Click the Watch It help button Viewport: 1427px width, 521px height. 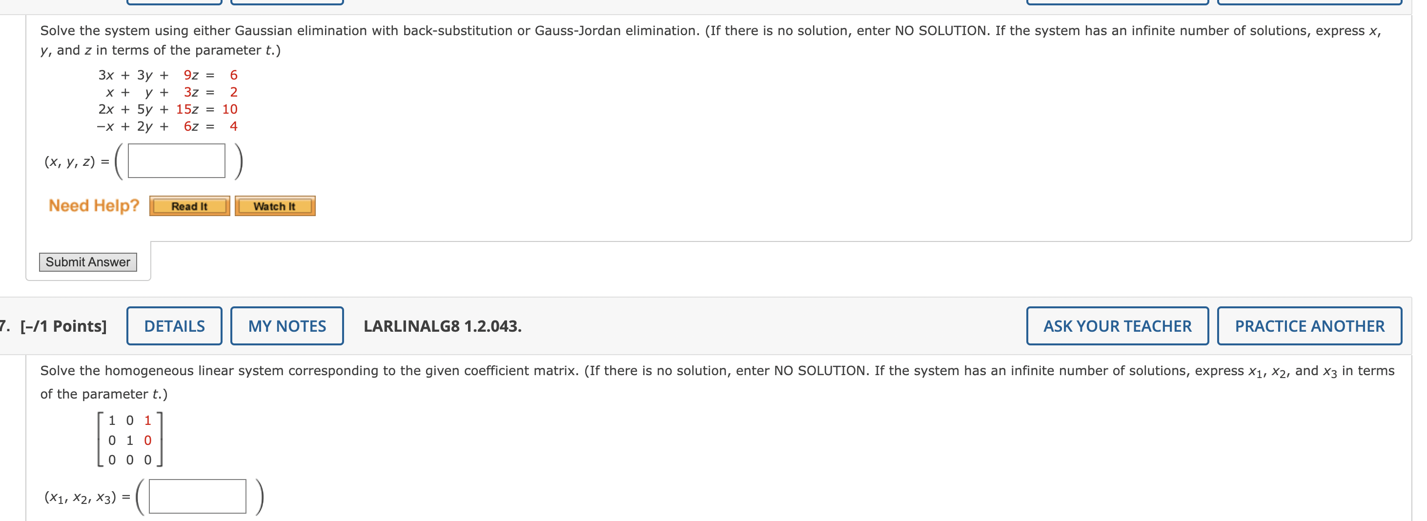coord(275,205)
